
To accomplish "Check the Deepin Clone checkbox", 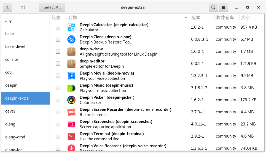I will point(58,39).
